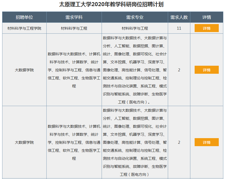Click the 详情 column header

coord(207,17)
